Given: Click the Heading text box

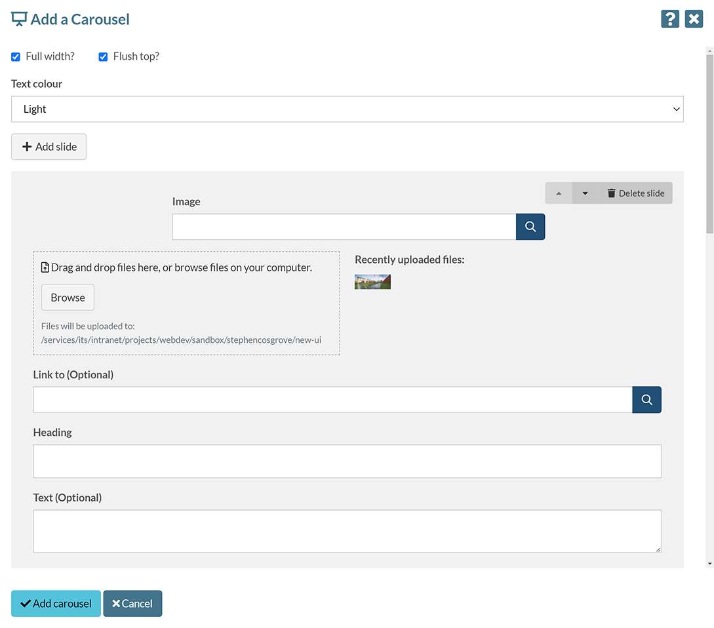Looking at the screenshot, I should click(x=347, y=461).
